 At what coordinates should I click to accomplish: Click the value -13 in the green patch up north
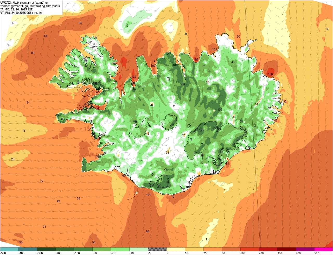[126, 26]
